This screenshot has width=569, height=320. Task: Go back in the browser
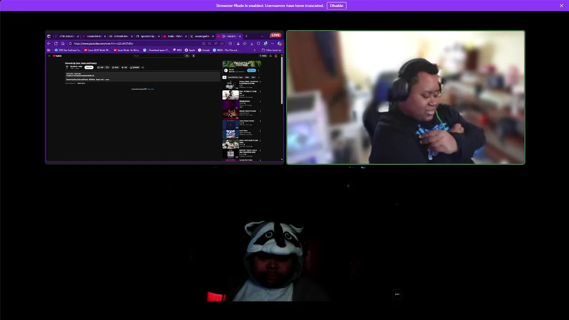pyautogui.click(x=49, y=44)
